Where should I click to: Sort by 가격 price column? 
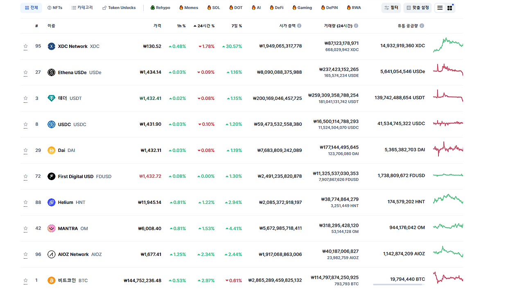click(x=157, y=26)
